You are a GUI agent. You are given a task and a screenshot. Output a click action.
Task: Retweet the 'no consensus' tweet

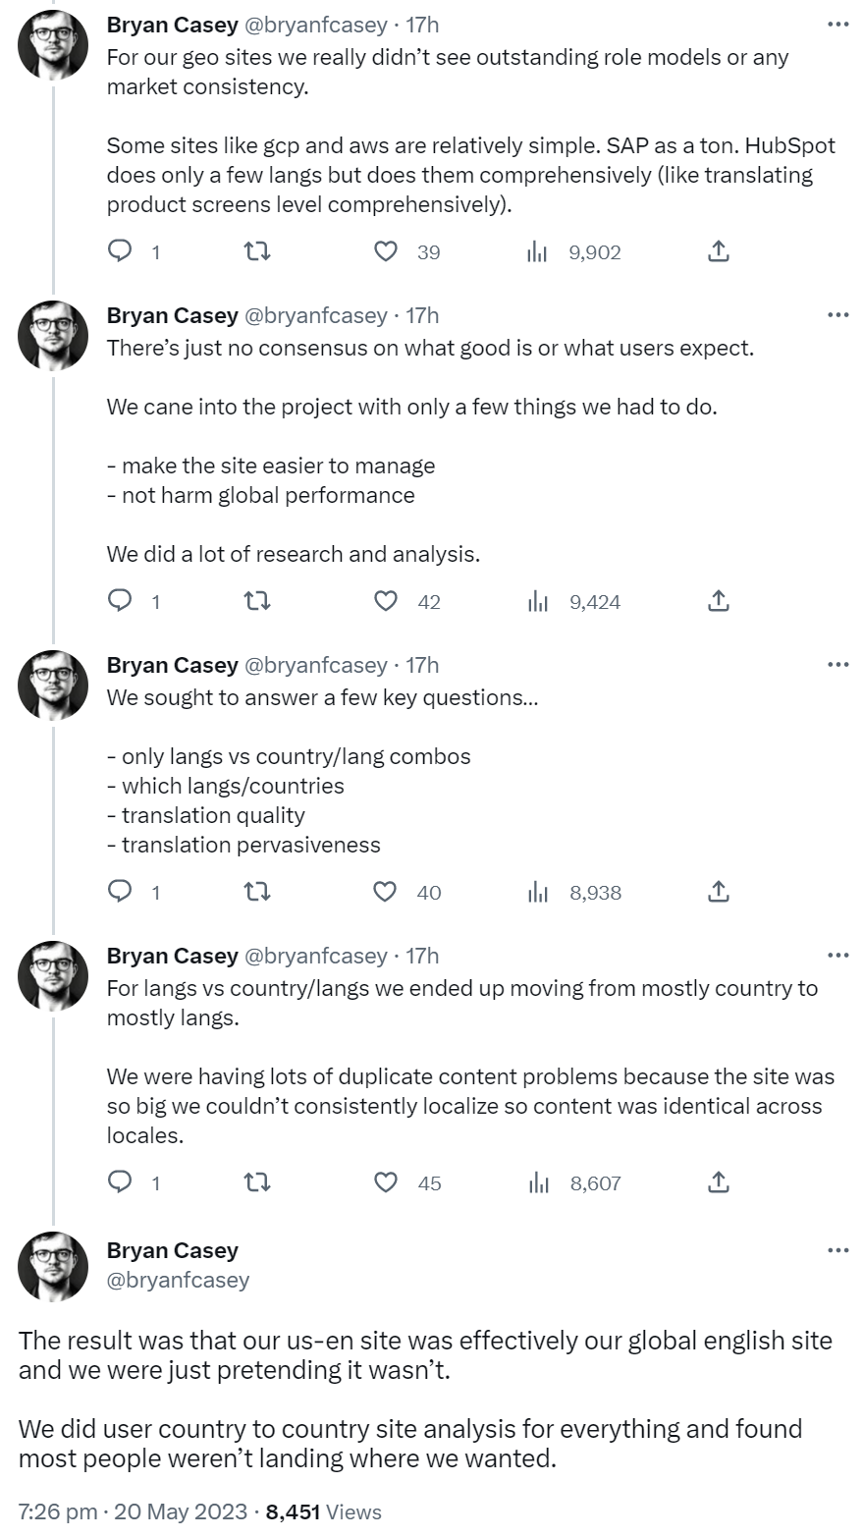pos(256,601)
